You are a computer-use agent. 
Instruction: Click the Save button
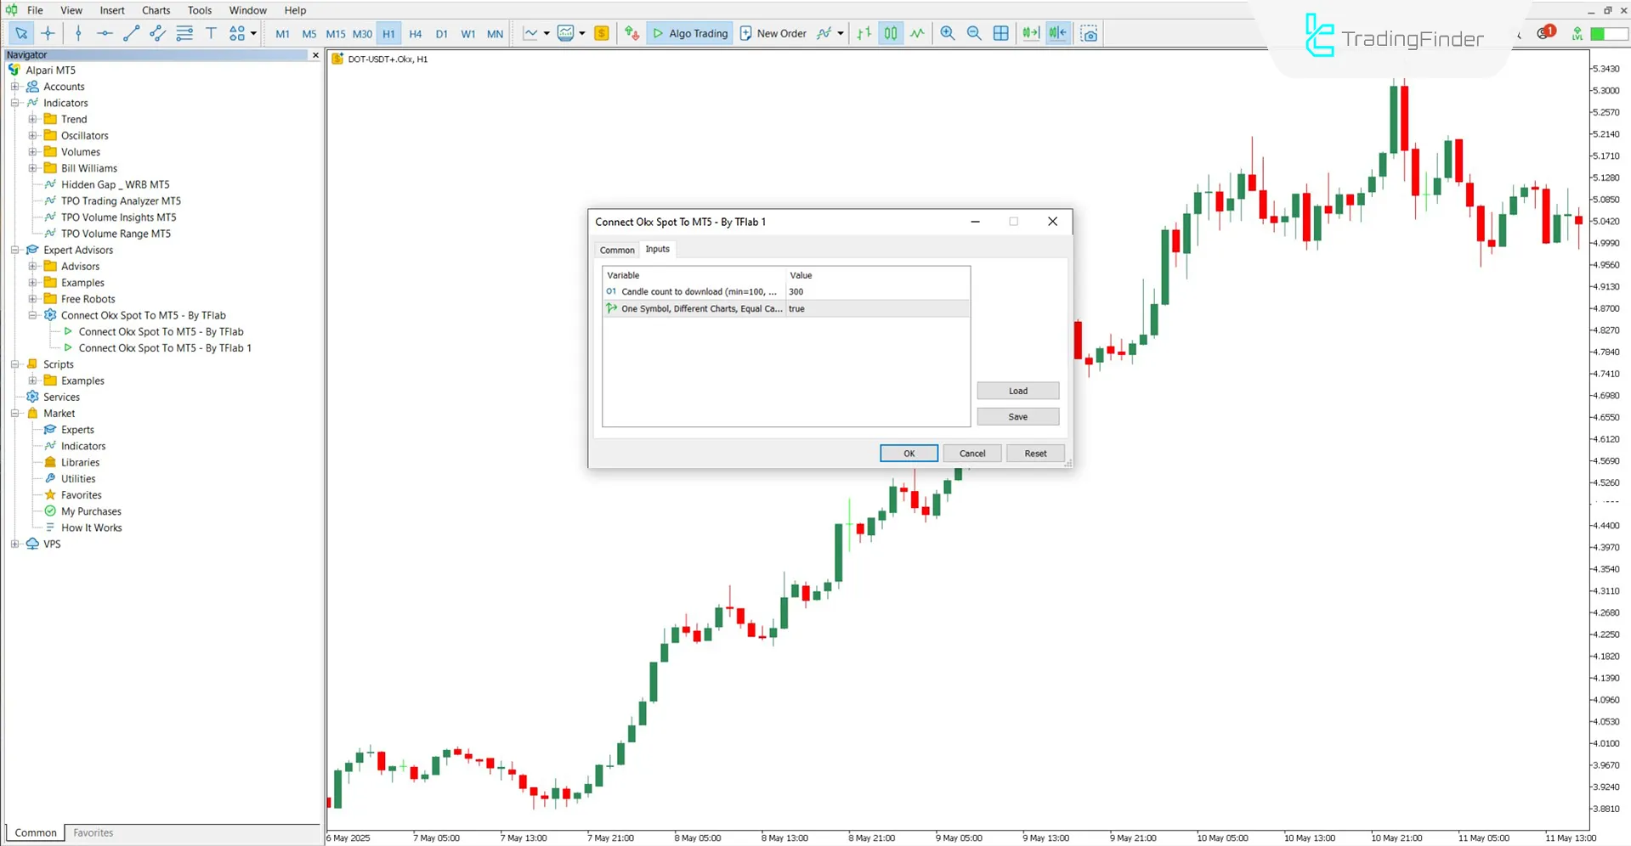1018,417
